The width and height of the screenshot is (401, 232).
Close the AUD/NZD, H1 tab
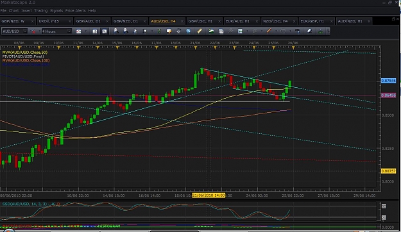369,21
